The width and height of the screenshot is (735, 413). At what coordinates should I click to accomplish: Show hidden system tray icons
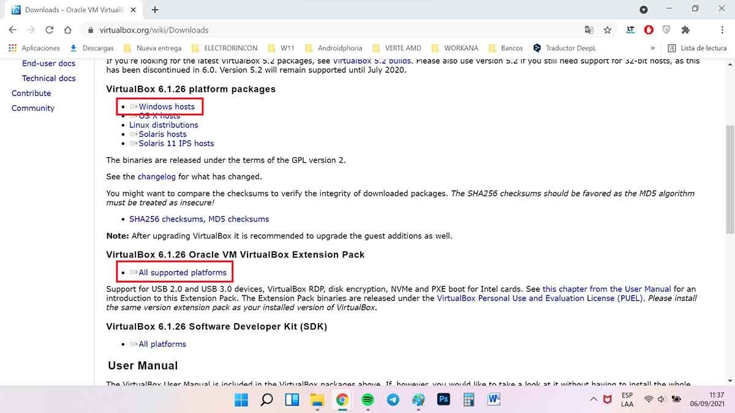click(593, 400)
